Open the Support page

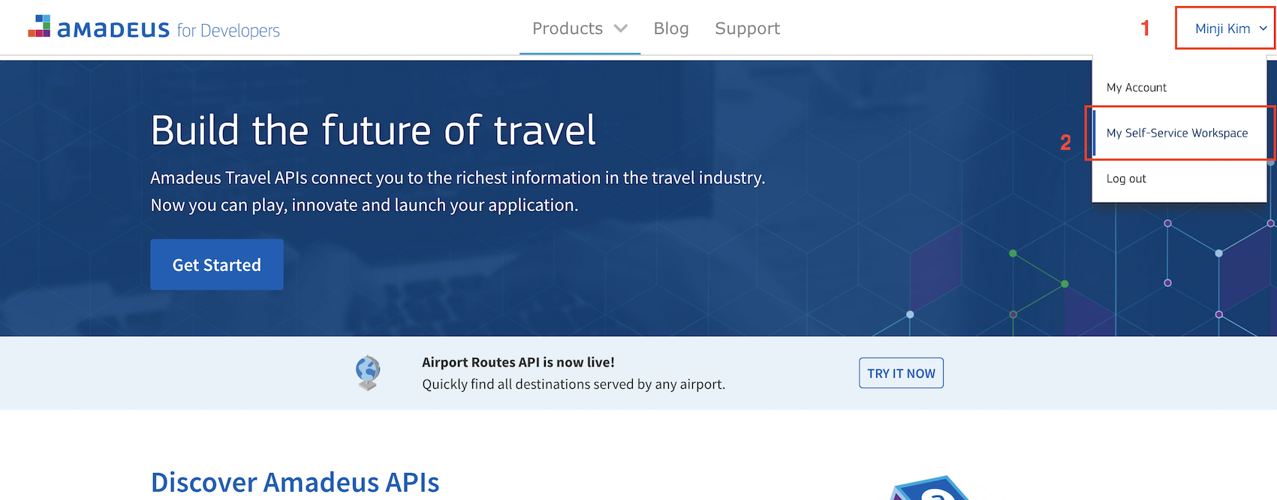[747, 29]
